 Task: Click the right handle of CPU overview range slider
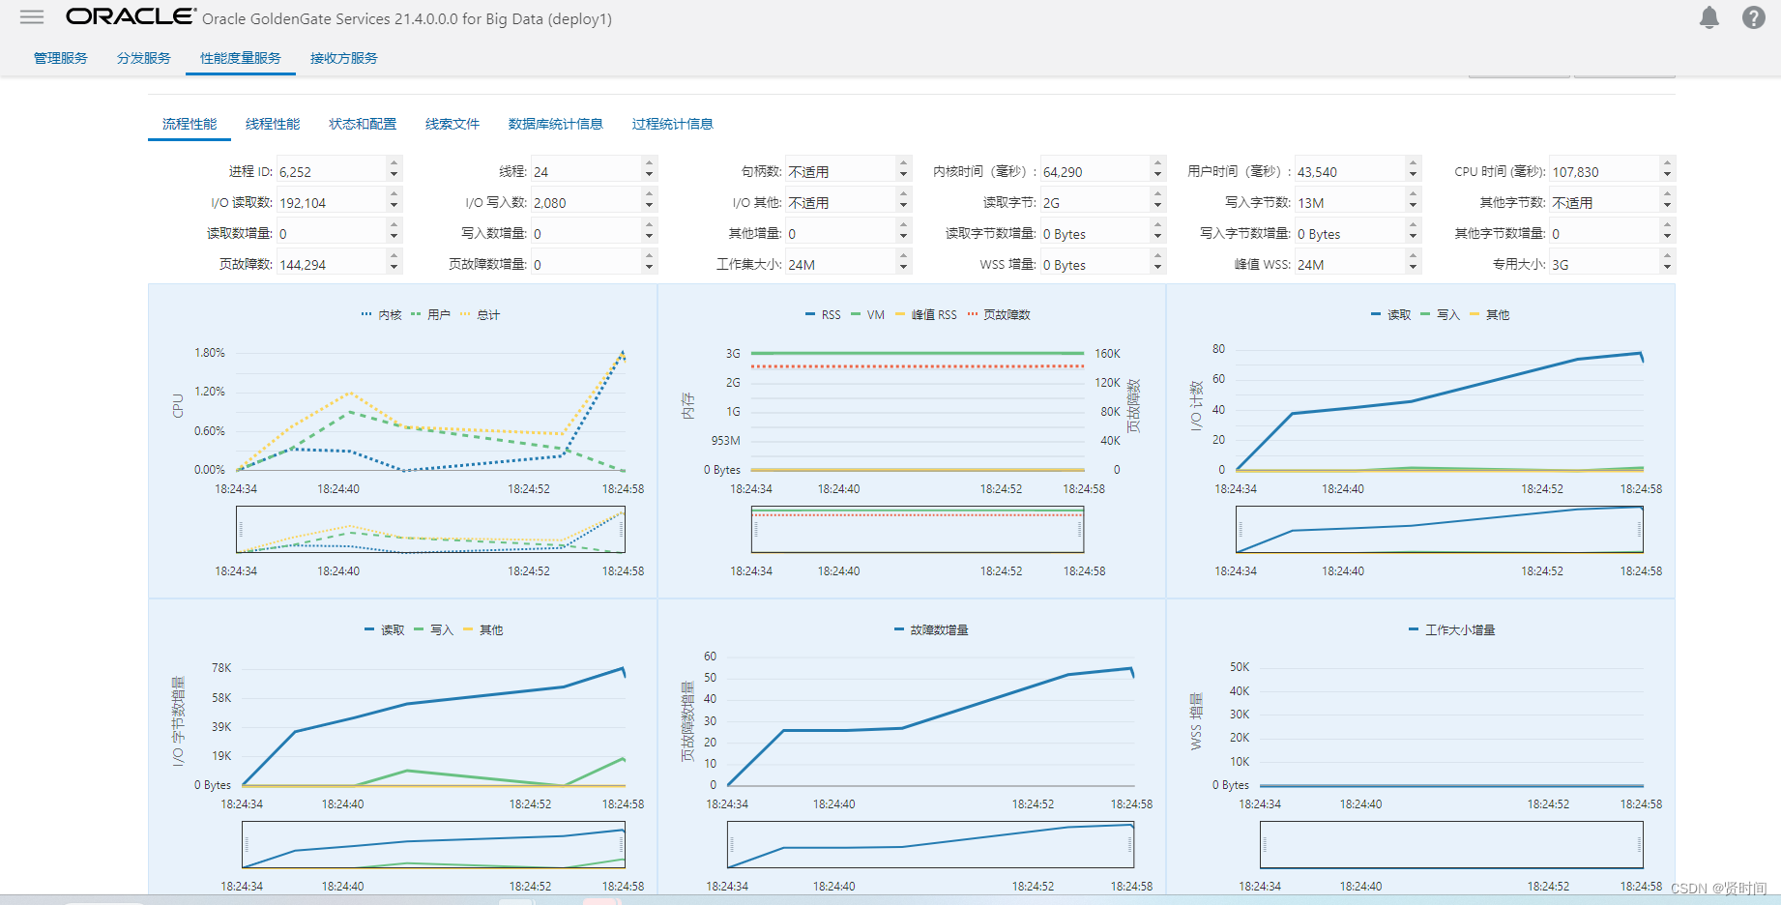click(x=621, y=530)
